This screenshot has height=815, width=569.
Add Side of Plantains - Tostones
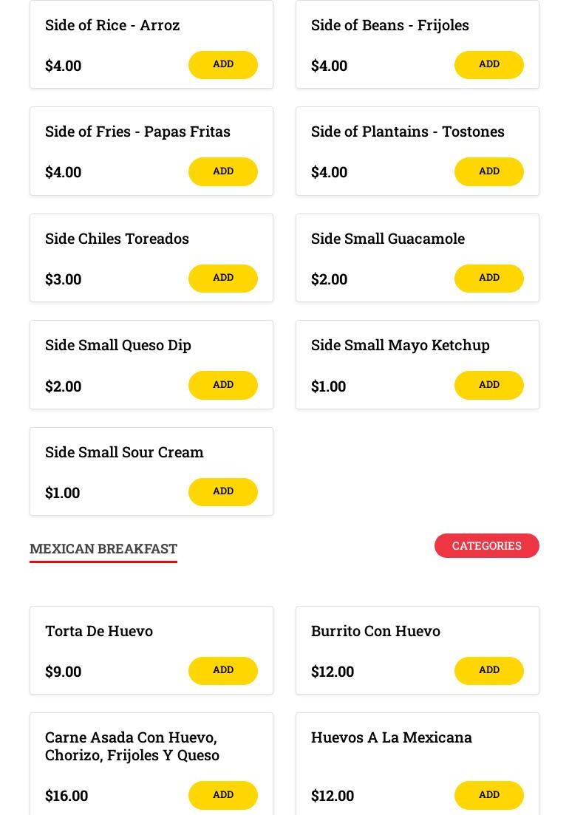click(x=489, y=171)
